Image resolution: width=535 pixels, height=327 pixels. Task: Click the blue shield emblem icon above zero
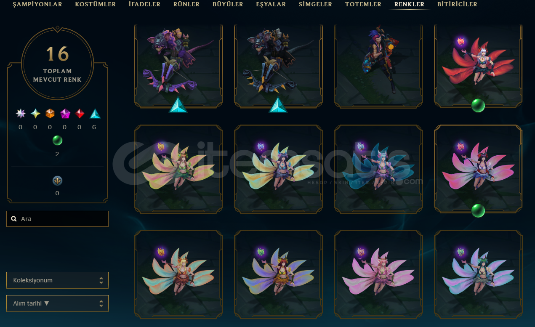click(x=57, y=181)
